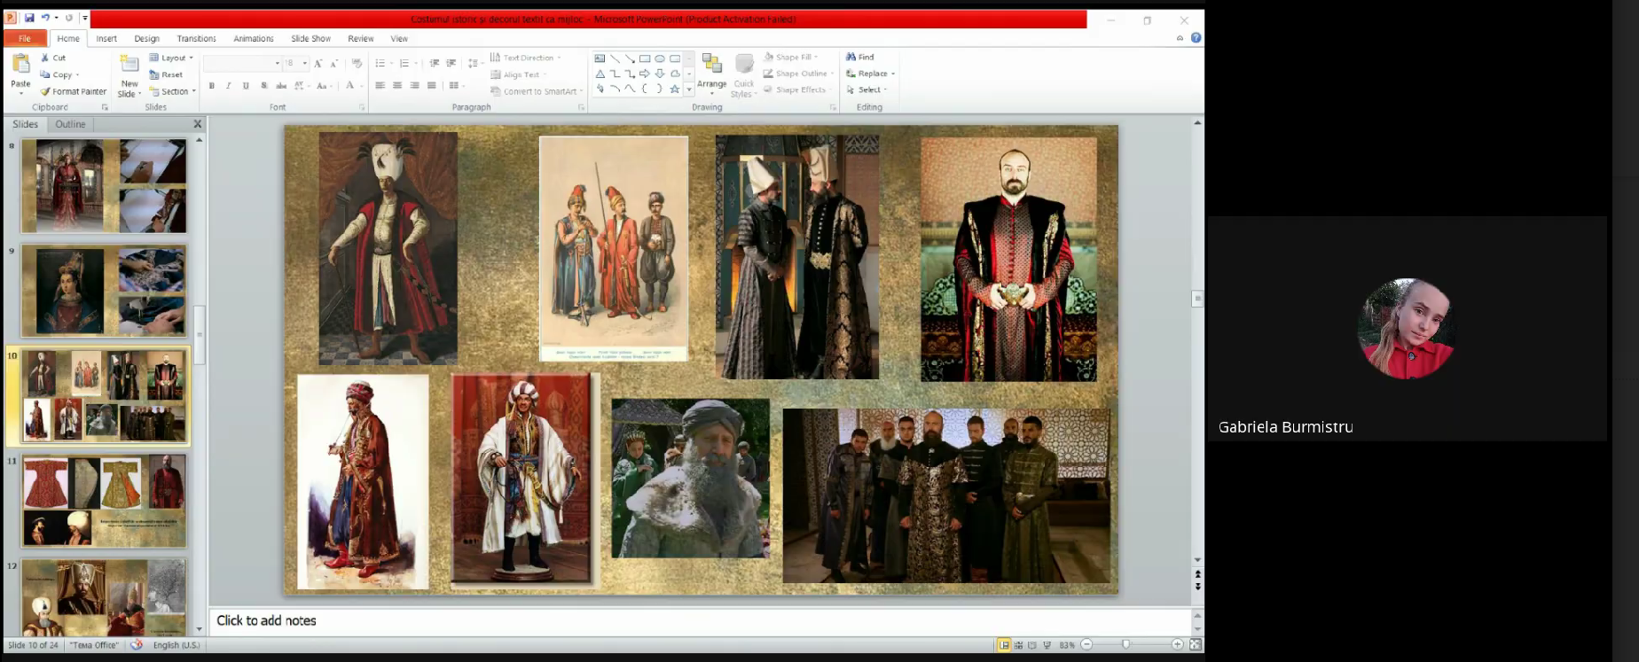Image resolution: width=1639 pixels, height=662 pixels.
Task: Close the Slides thumbnail pane
Action: point(198,124)
